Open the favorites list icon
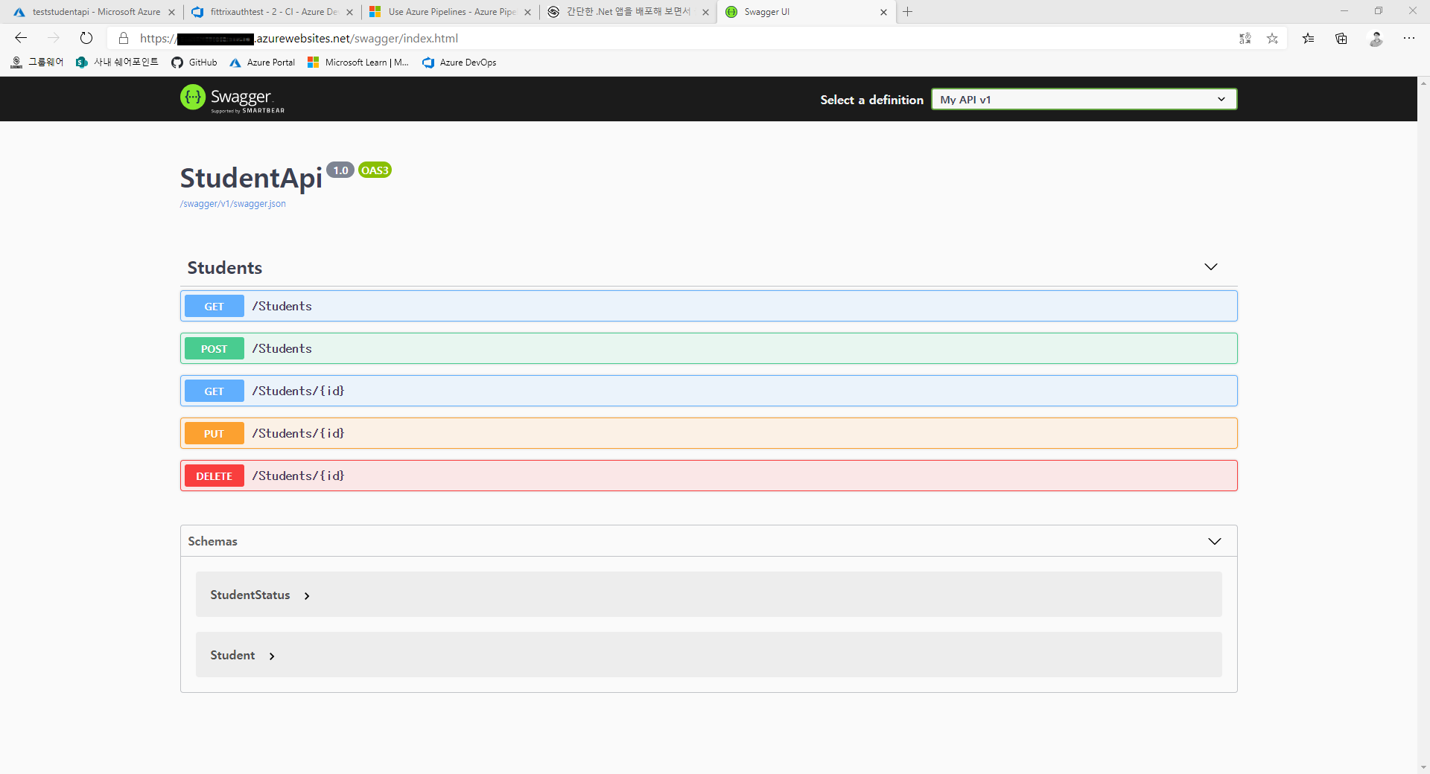Screen dimensions: 1430x774 pyautogui.click(x=1308, y=39)
